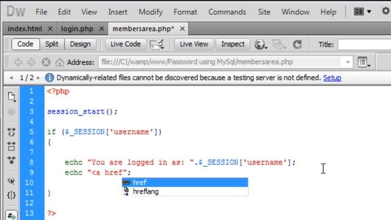Go to next info bar message
The height and width of the screenshot is (220, 391).
click(x=38, y=78)
